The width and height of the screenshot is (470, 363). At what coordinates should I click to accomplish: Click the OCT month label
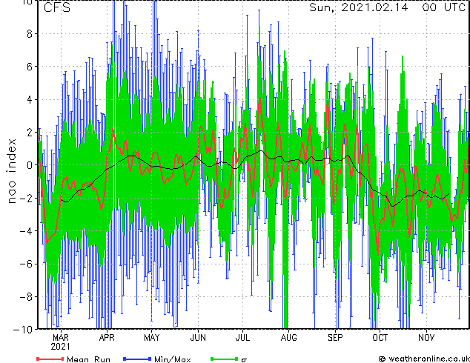point(380,338)
